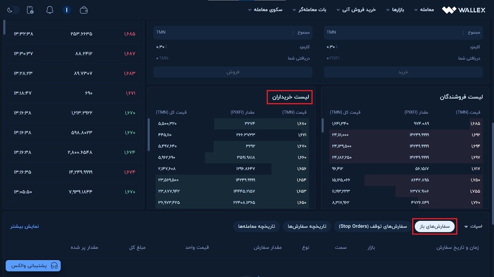Click buyers amount ۲۶۶.۳۷۳۳
The image size is (494, 277).
tap(245, 135)
